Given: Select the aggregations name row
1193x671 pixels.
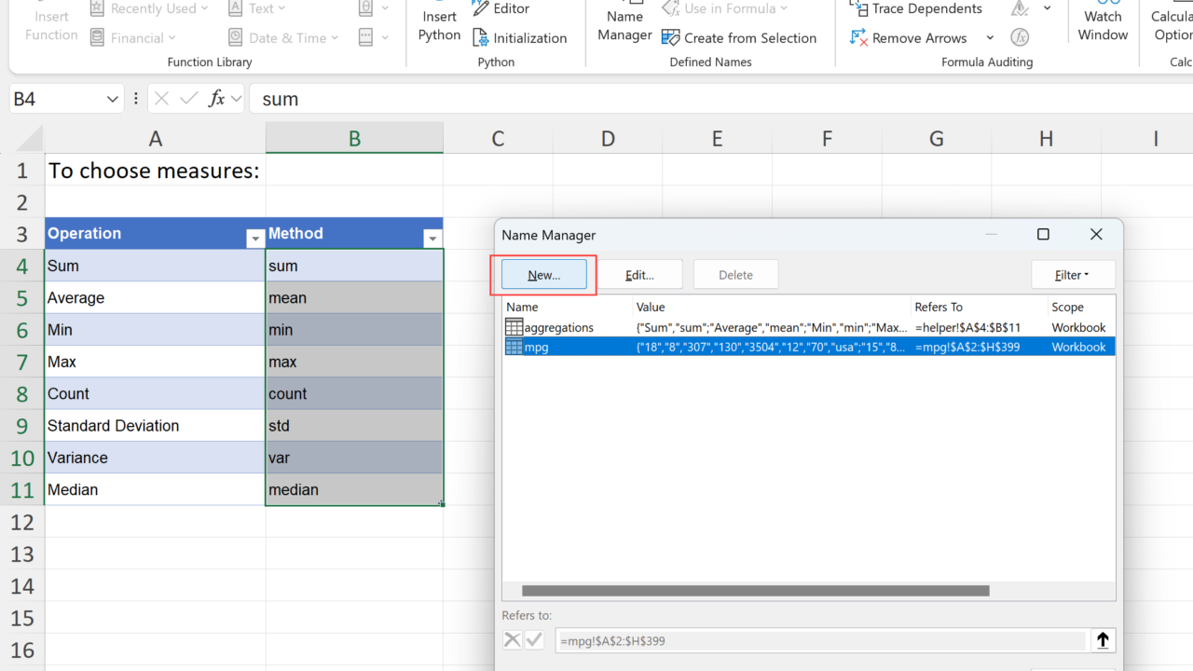Looking at the screenshot, I should [559, 327].
